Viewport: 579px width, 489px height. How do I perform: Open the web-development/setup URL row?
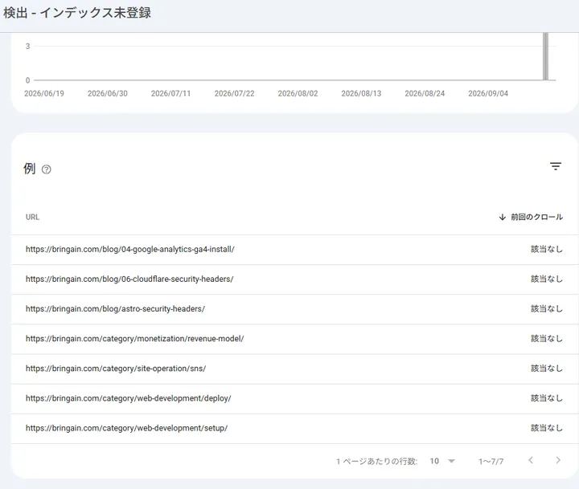click(294, 429)
